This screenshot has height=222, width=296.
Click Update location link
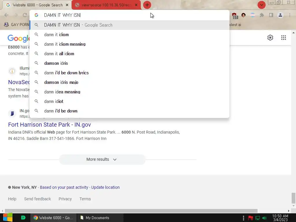tap(105, 187)
